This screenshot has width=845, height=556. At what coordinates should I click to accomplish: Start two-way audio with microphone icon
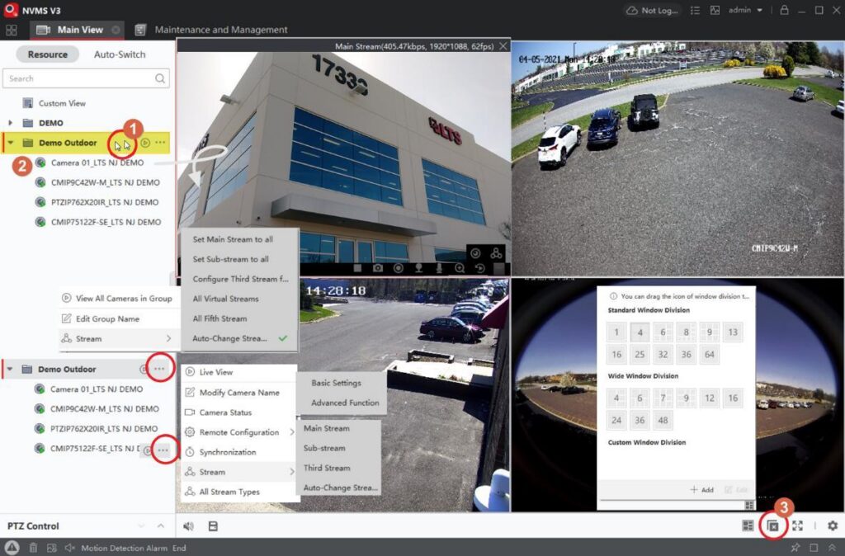click(x=439, y=268)
